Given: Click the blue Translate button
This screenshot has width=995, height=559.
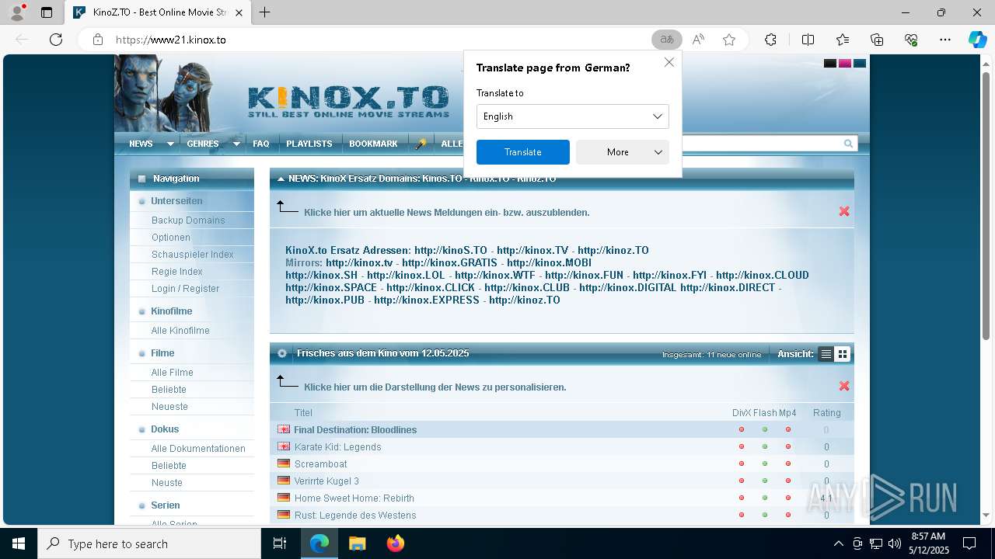Looking at the screenshot, I should click(x=523, y=152).
